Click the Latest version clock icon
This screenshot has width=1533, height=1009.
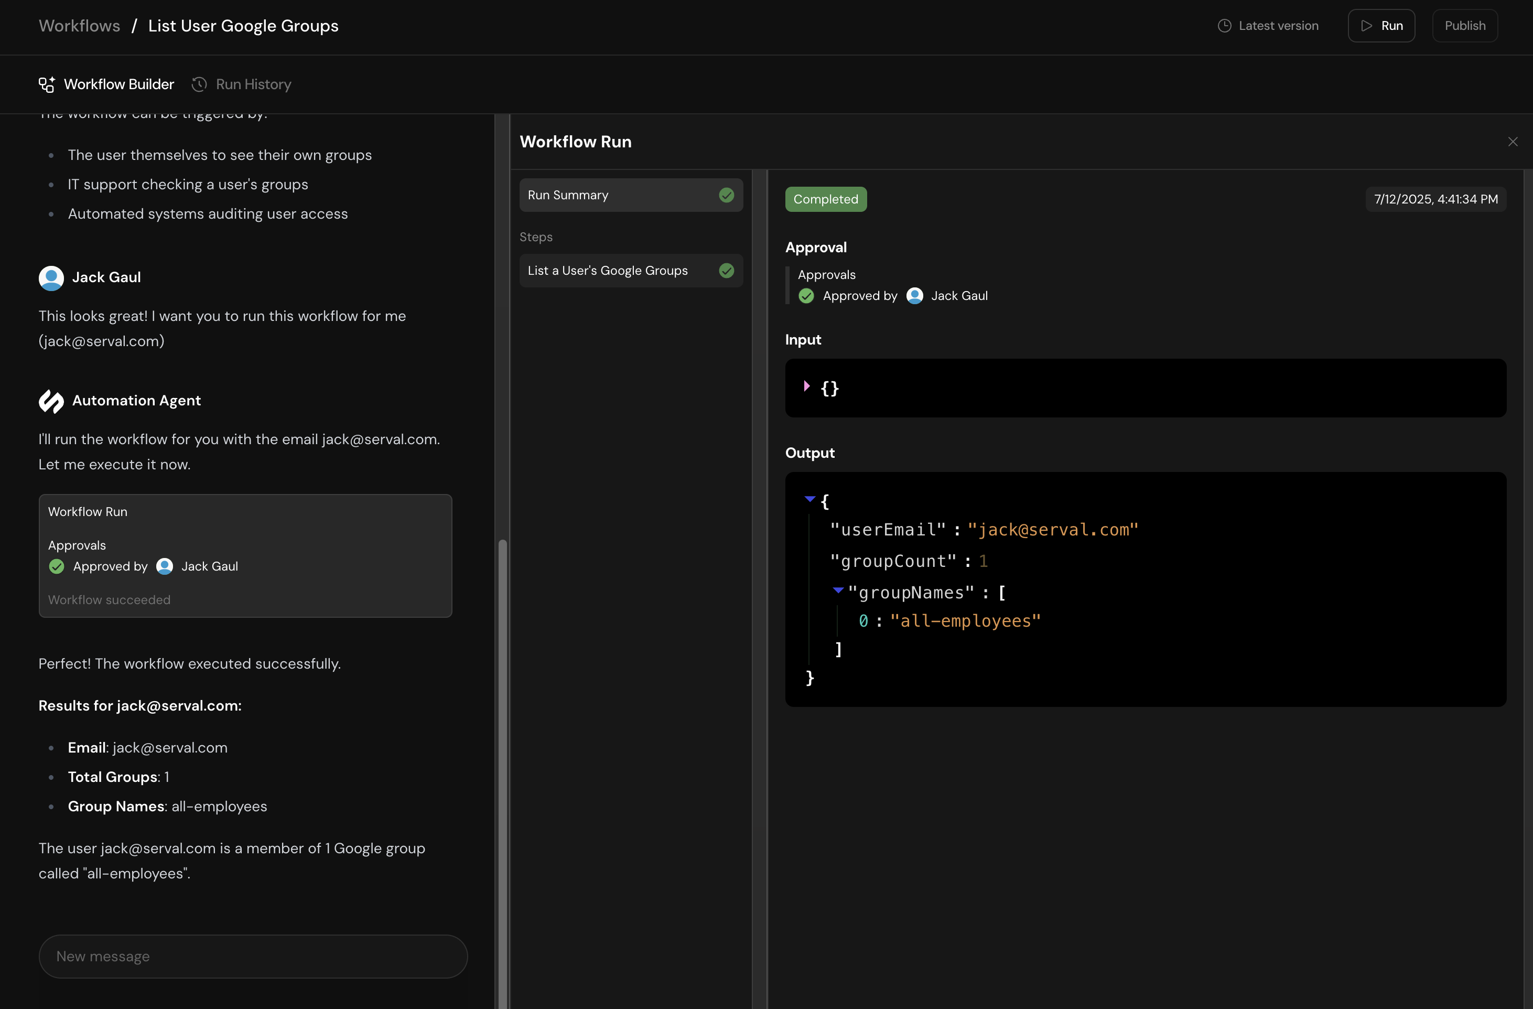pos(1225,26)
